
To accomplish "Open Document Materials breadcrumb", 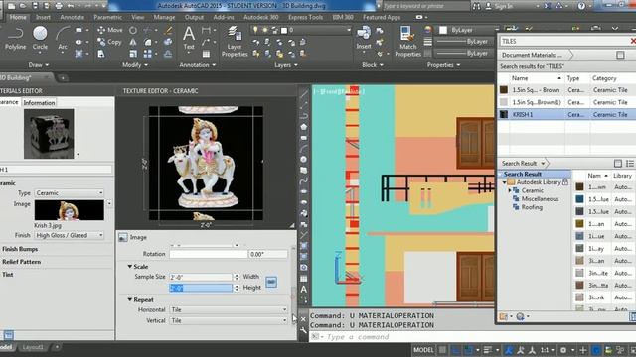I will (532, 55).
